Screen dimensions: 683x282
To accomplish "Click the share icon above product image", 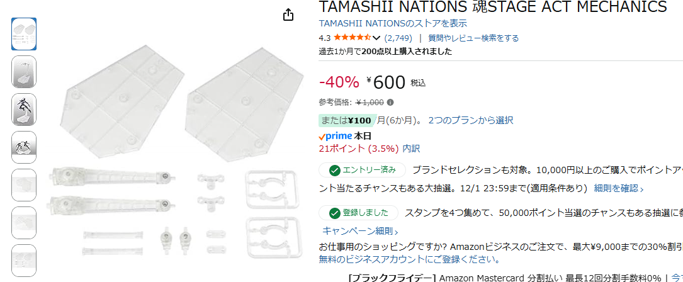I will pos(288,14).
